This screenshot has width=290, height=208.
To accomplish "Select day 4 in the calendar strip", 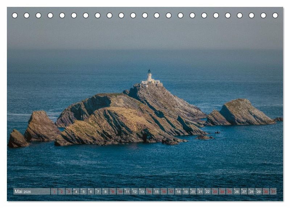I will [x=76, y=191].
